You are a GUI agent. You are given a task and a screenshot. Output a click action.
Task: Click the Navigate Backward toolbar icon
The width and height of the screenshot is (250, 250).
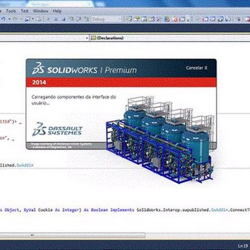click(x=27, y=19)
